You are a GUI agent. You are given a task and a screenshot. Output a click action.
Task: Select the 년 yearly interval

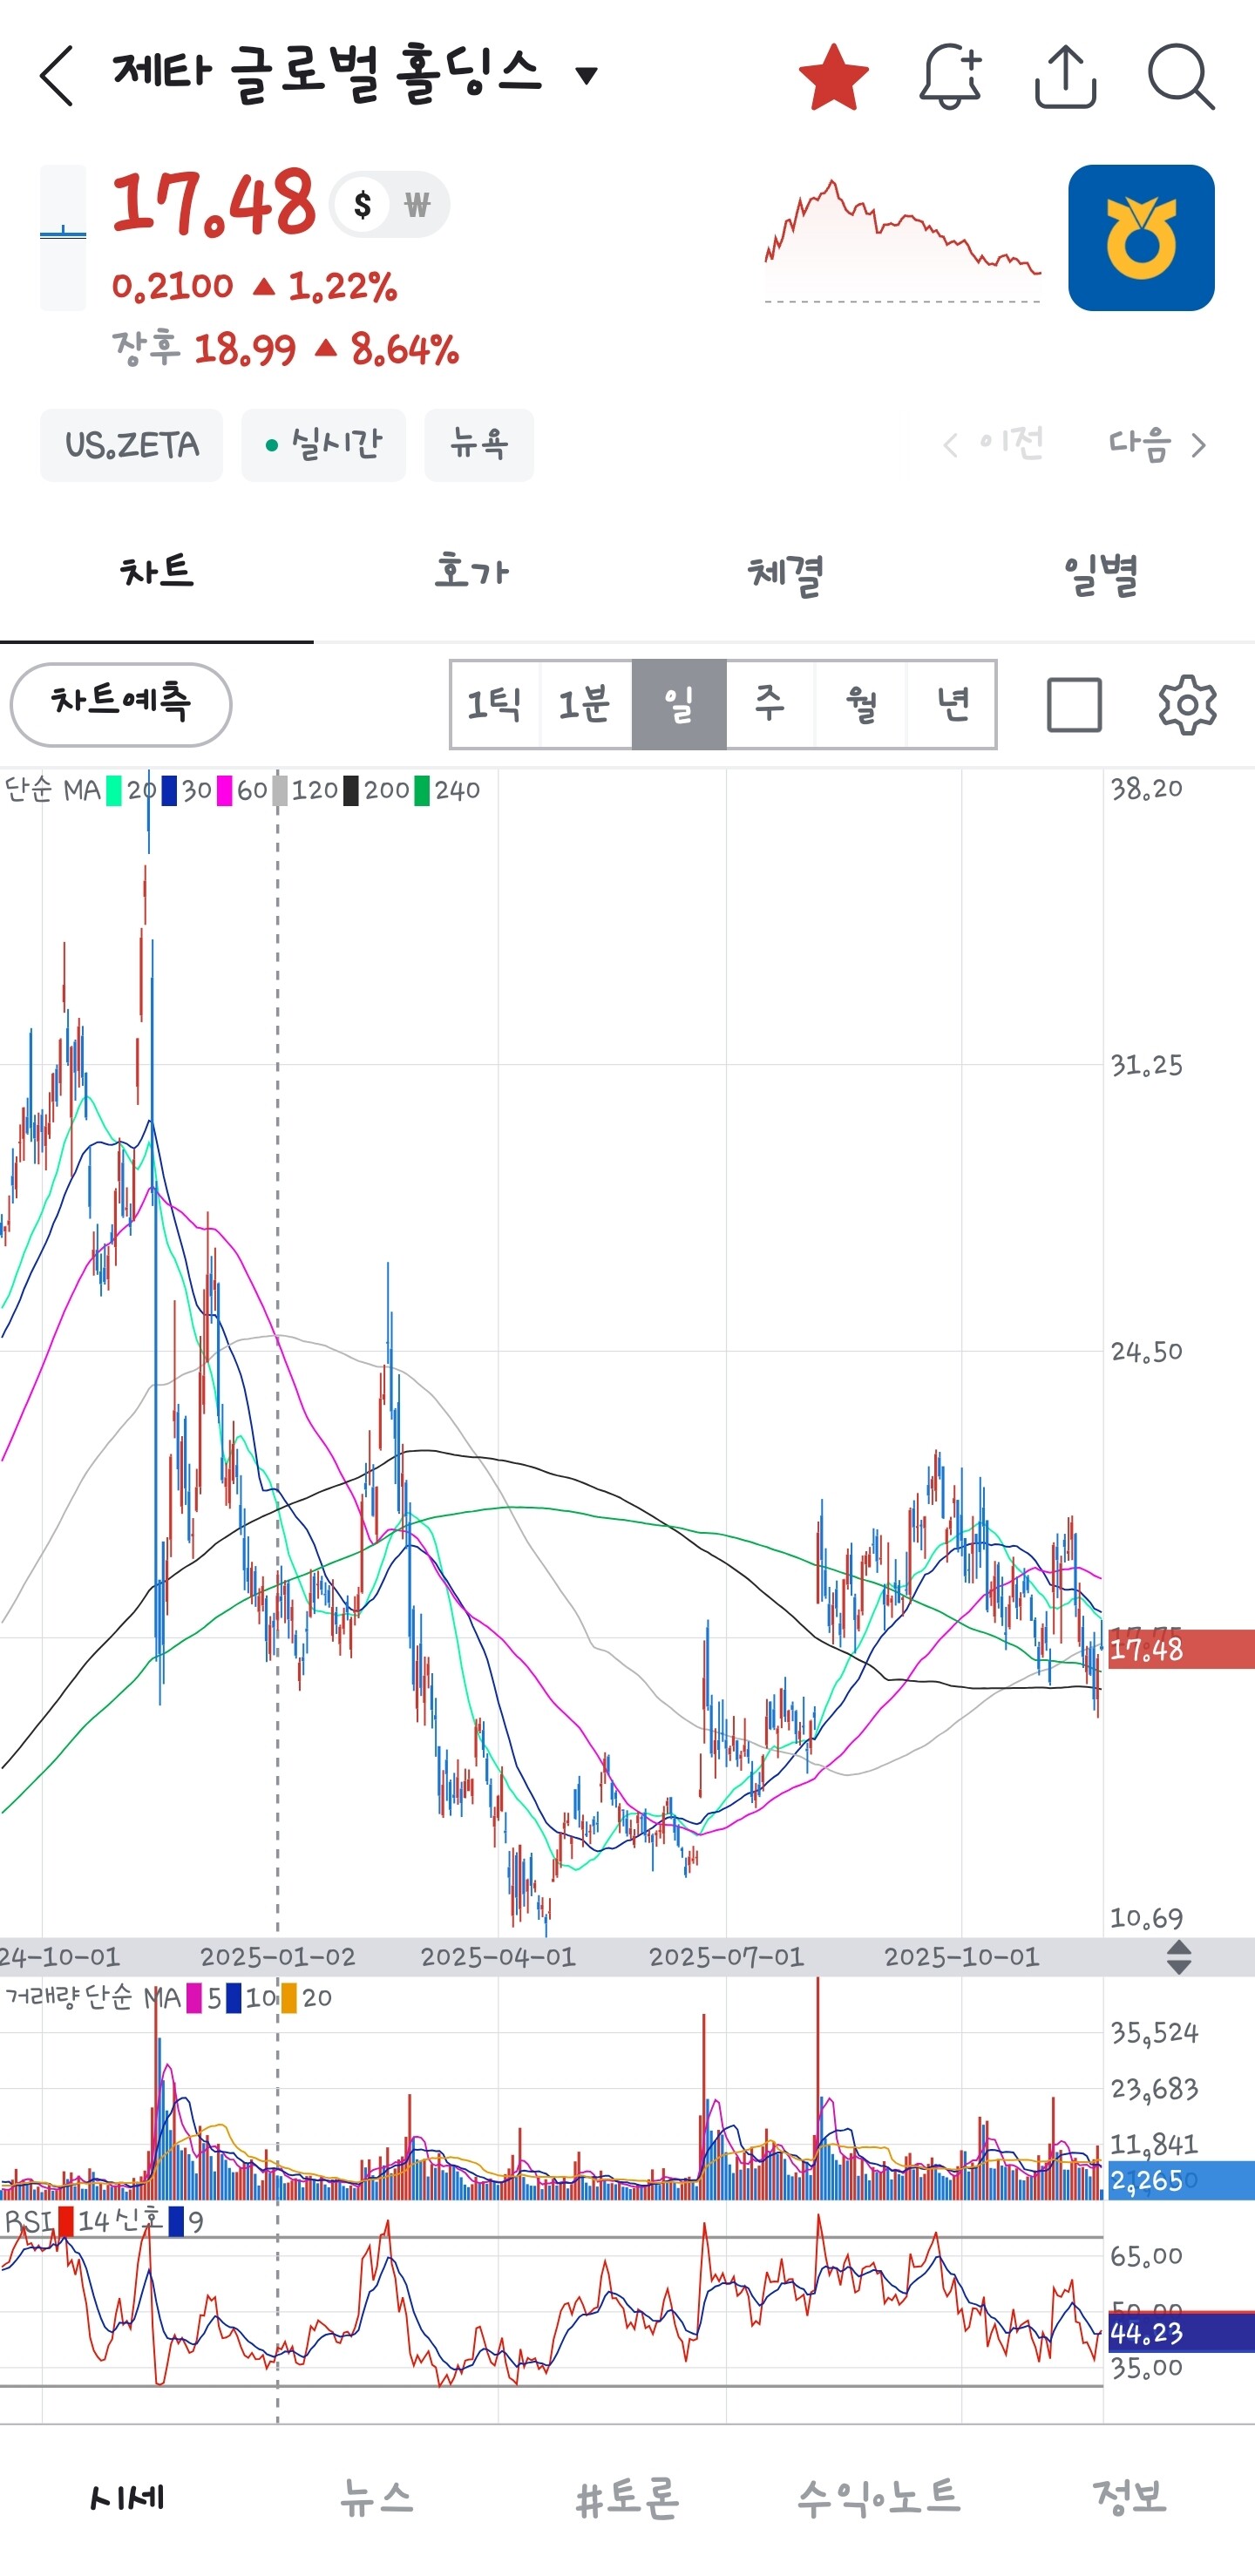point(952,704)
